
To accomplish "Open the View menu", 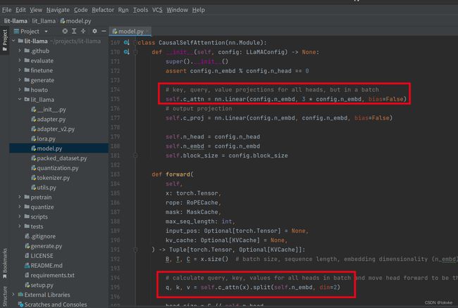I will click(36, 10).
